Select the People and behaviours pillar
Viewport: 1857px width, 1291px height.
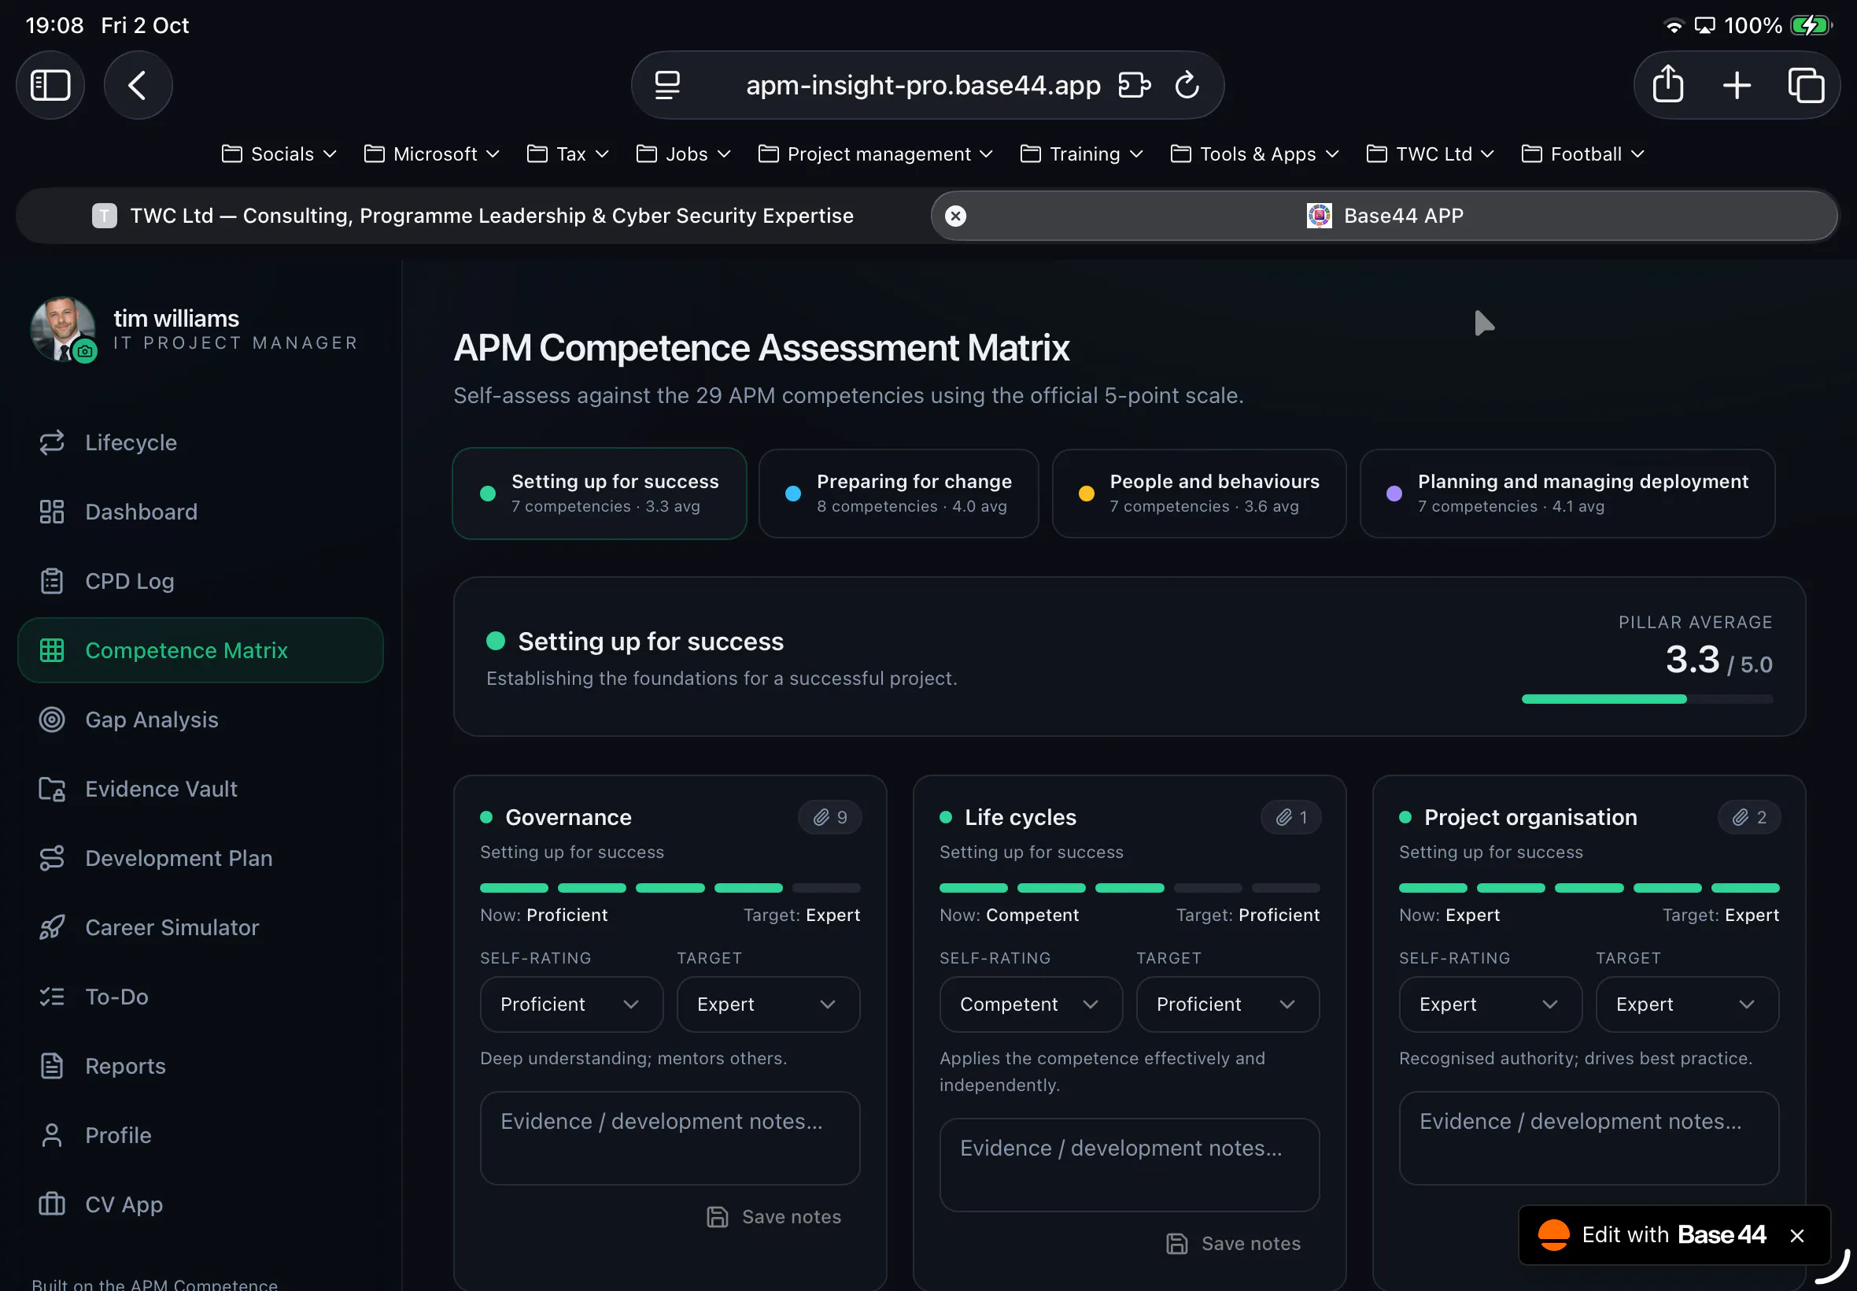pyautogui.click(x=1199, y=494)
